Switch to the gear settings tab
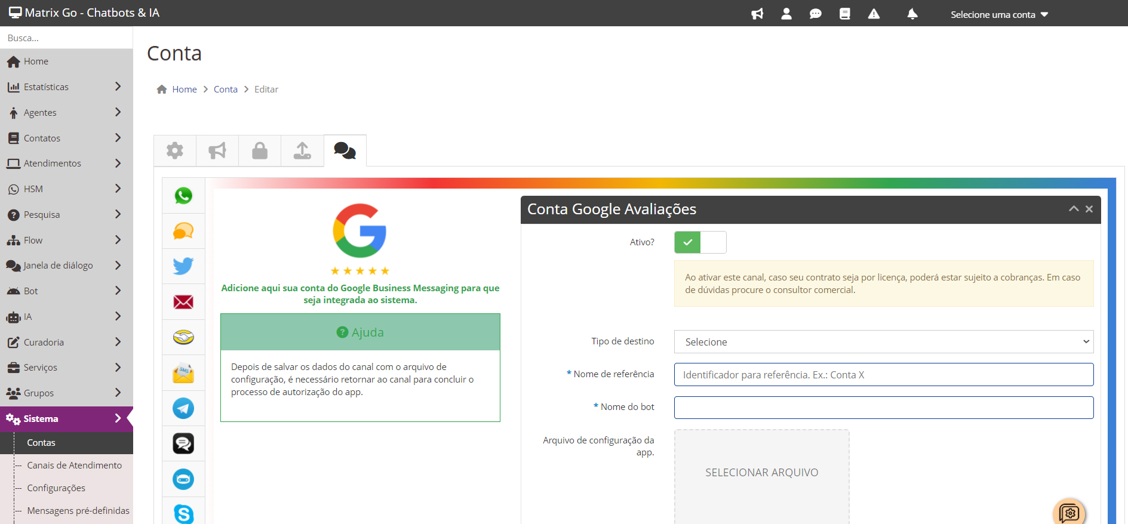The height and width of the screenshot is (524, 1128). tap(175, 150)
